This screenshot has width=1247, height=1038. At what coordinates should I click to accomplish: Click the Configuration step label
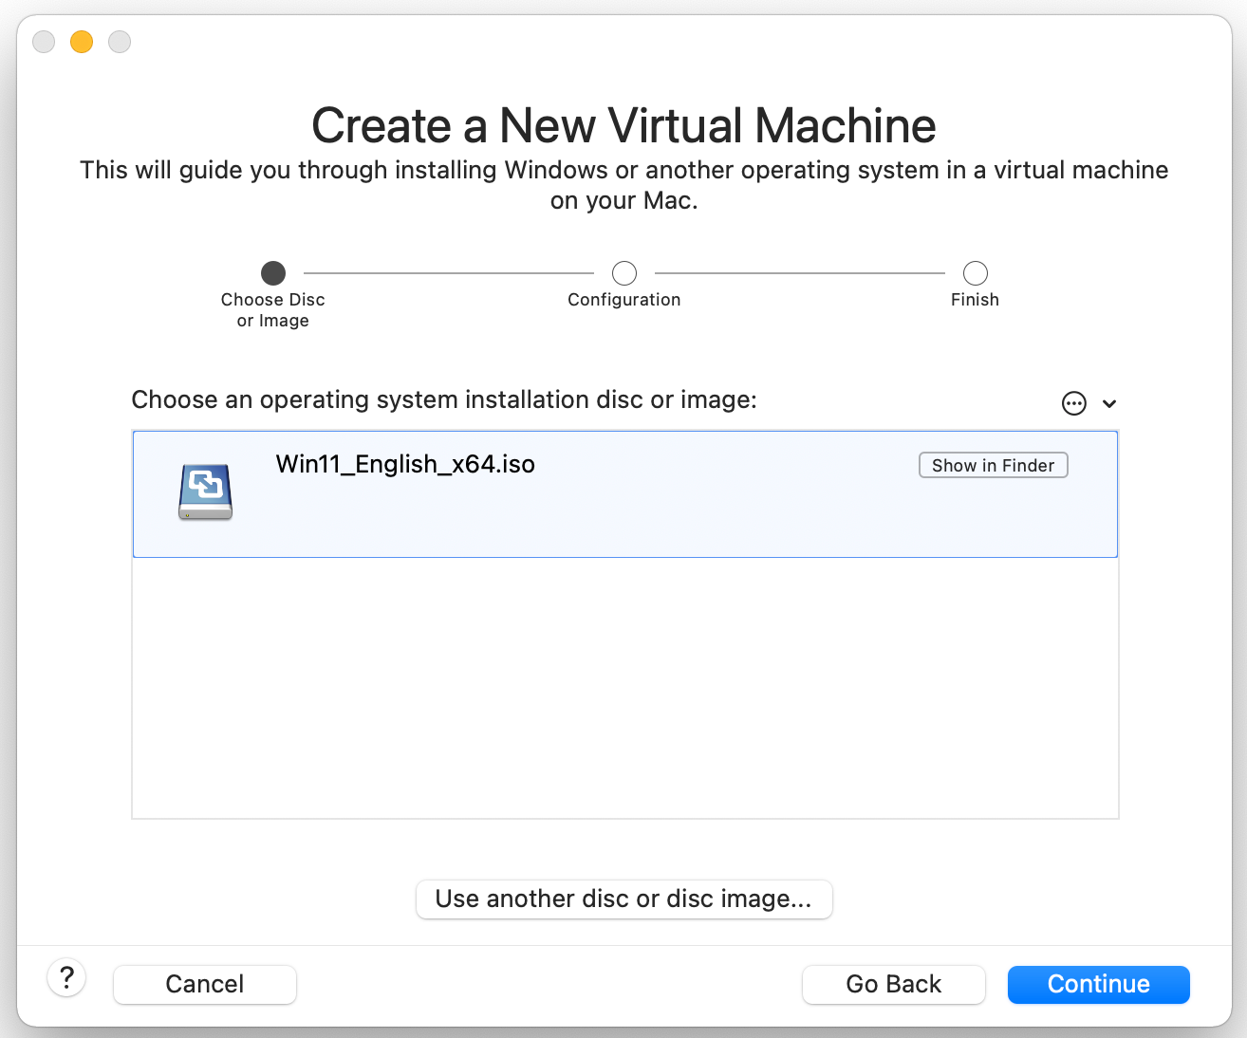pyautogui.click(x=624, y=300)
